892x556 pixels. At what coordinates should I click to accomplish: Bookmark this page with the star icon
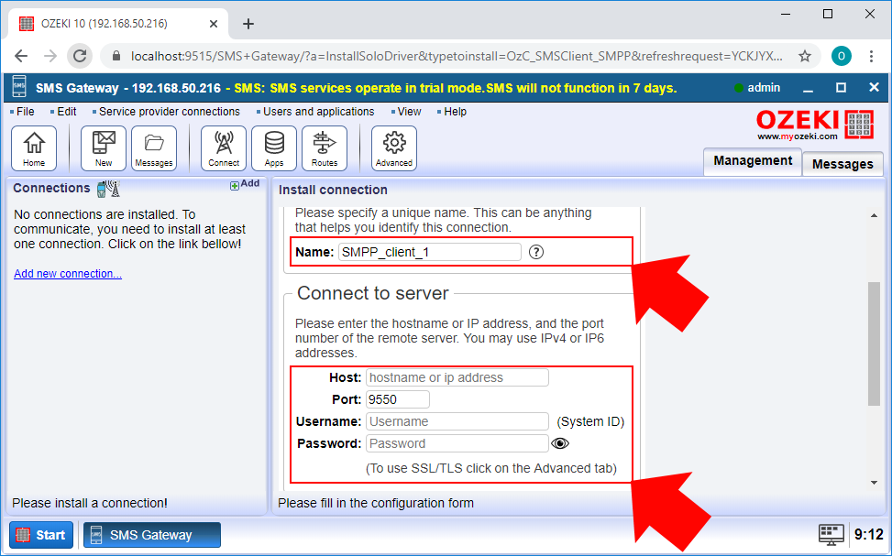coord(804,56)
